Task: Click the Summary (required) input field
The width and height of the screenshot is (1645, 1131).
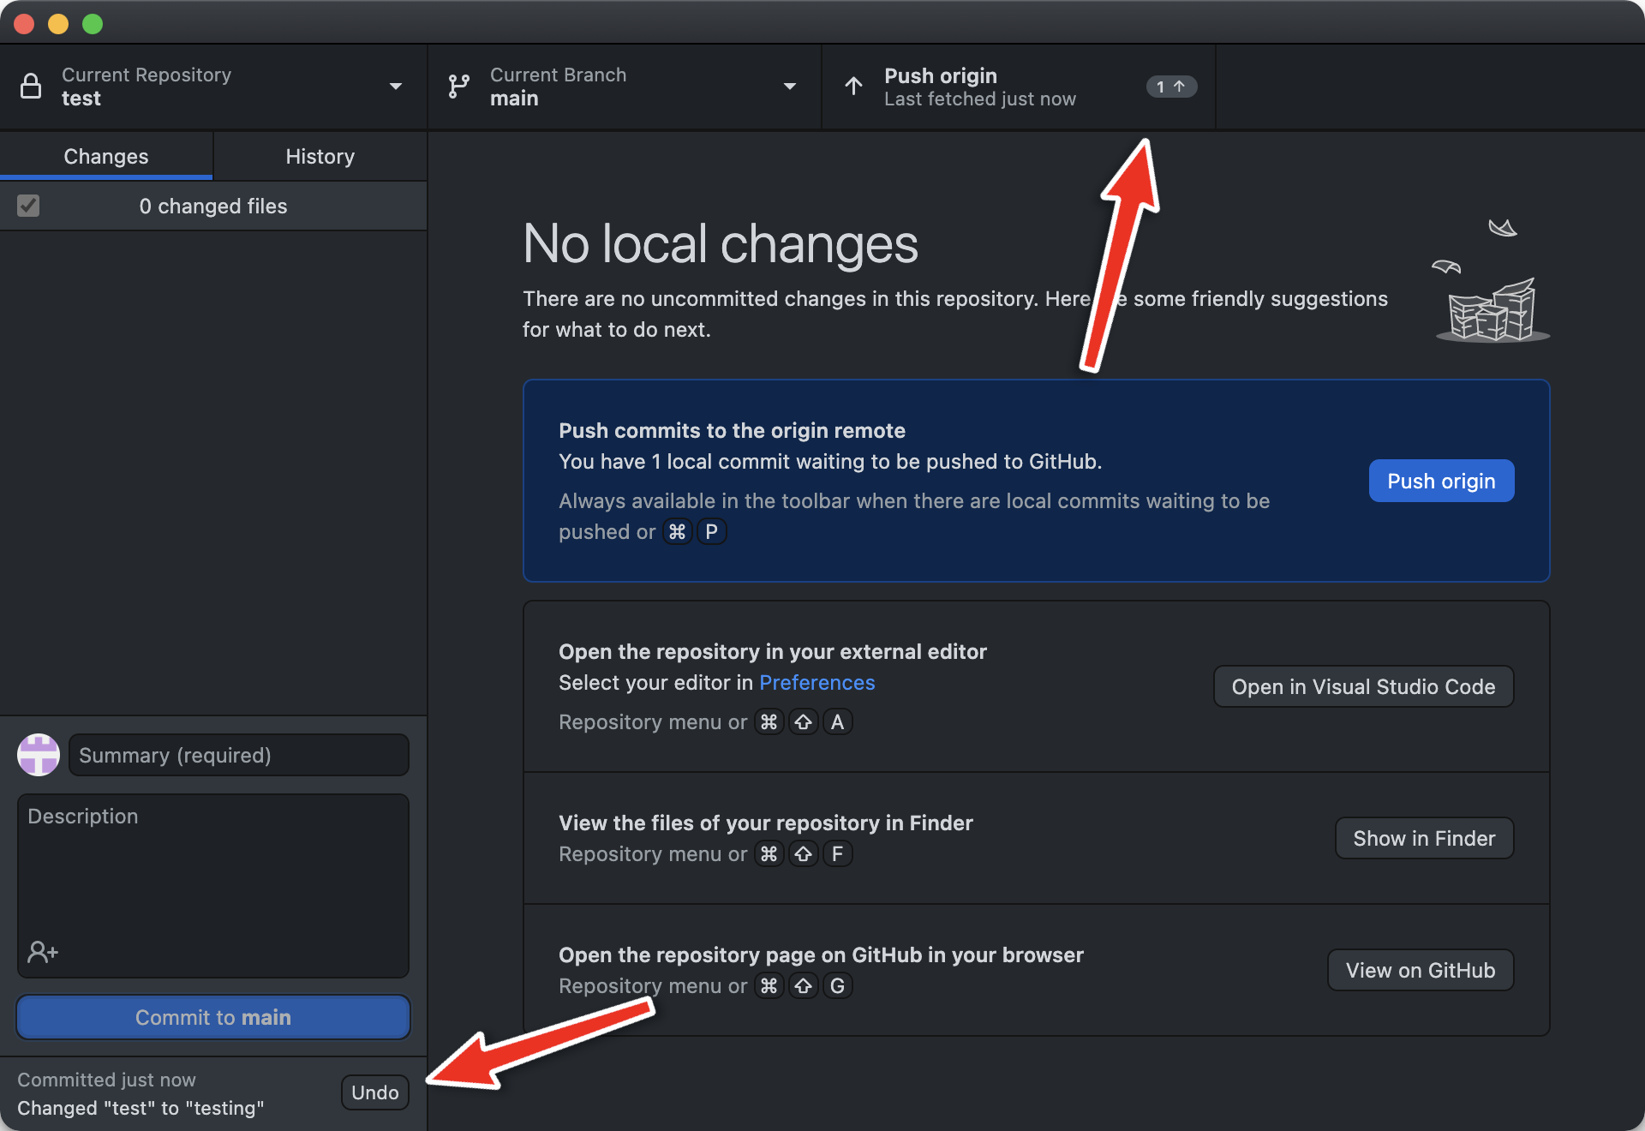Action: 238,755
